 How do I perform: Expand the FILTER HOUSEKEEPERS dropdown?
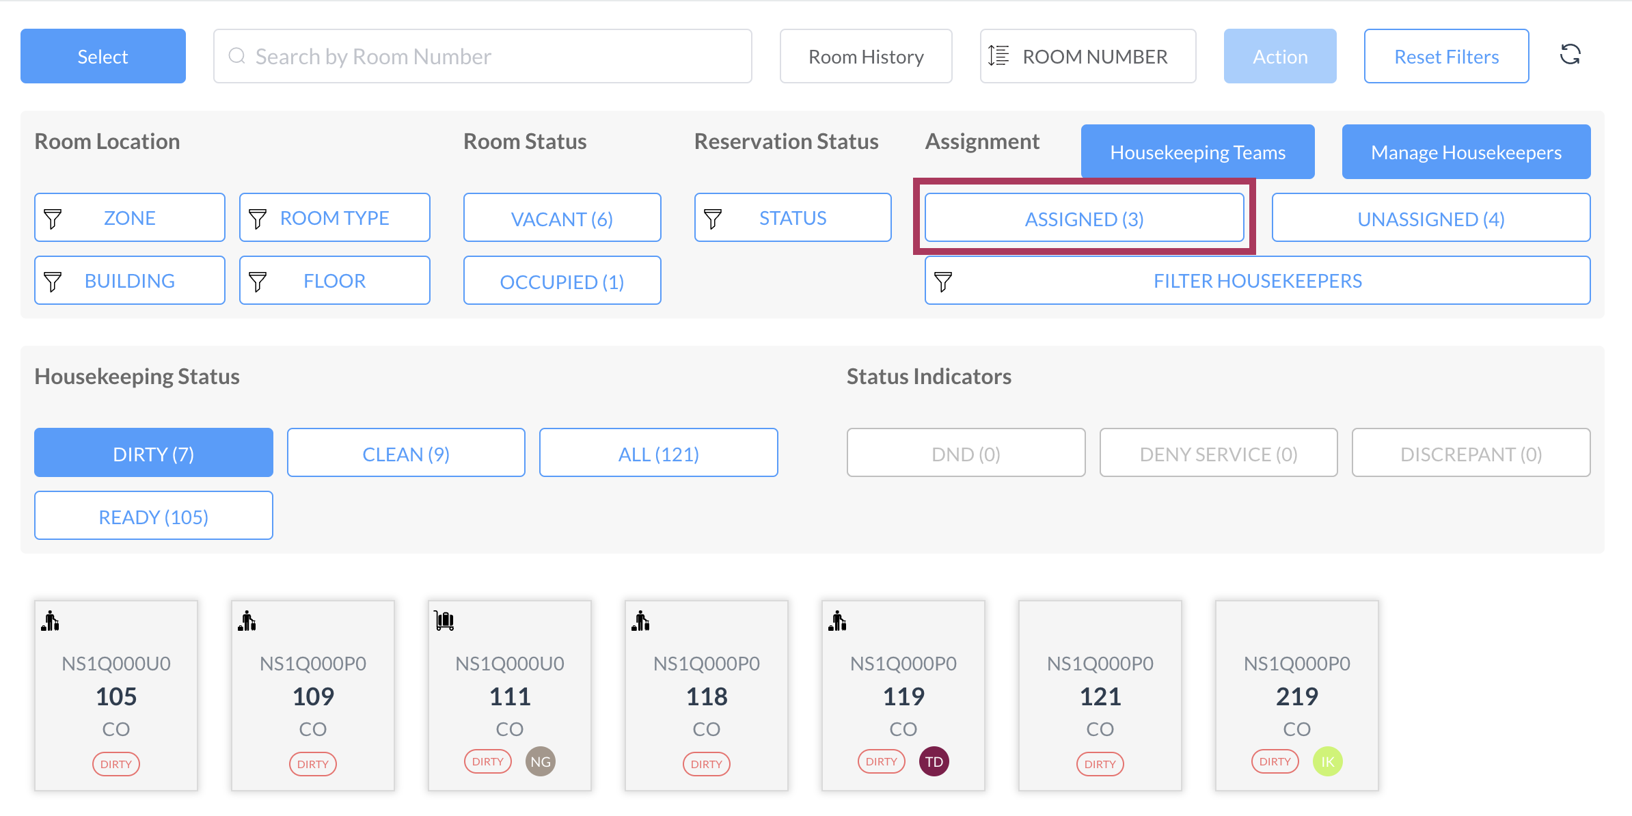click(x=1257, y=281)
